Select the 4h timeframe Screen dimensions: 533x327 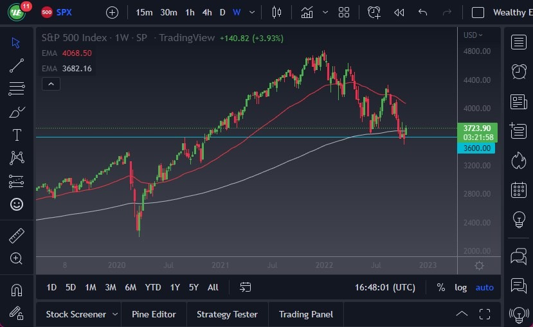tap(206, 12)
